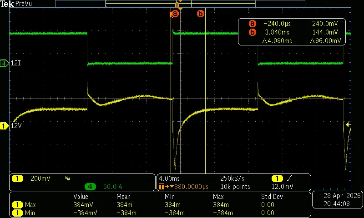Click the 10k points record length
Image resolution: width=364 pixels, height=218 pixels.
[x=235, y=187]
